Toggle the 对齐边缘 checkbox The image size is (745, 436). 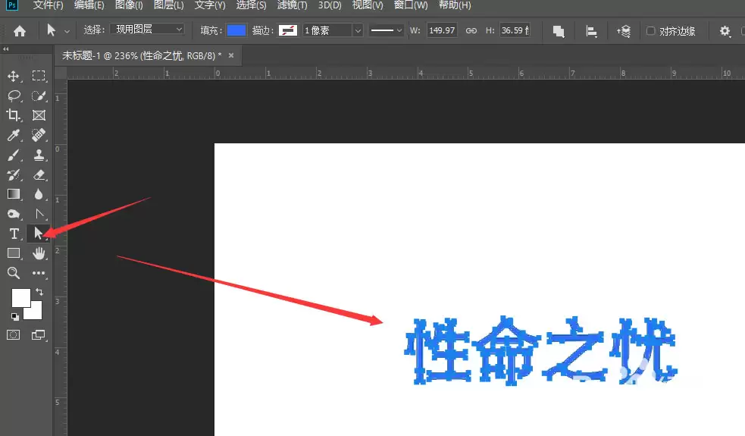pyautogui.click(x=650, y=31)
